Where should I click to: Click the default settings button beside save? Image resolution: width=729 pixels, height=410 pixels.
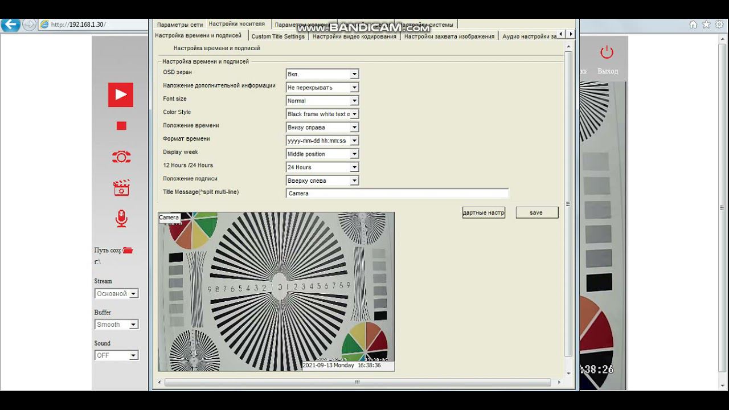pyautogui.click(x=484, y=212)
